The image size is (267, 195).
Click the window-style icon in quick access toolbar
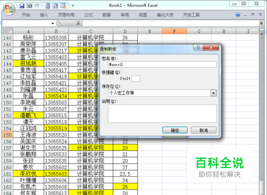(x=63, y=6)
